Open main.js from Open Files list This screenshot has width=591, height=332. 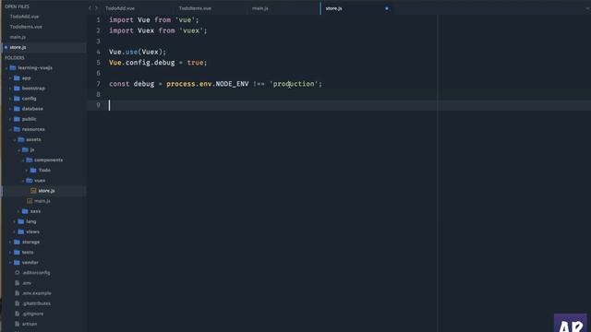click(18, 37)
